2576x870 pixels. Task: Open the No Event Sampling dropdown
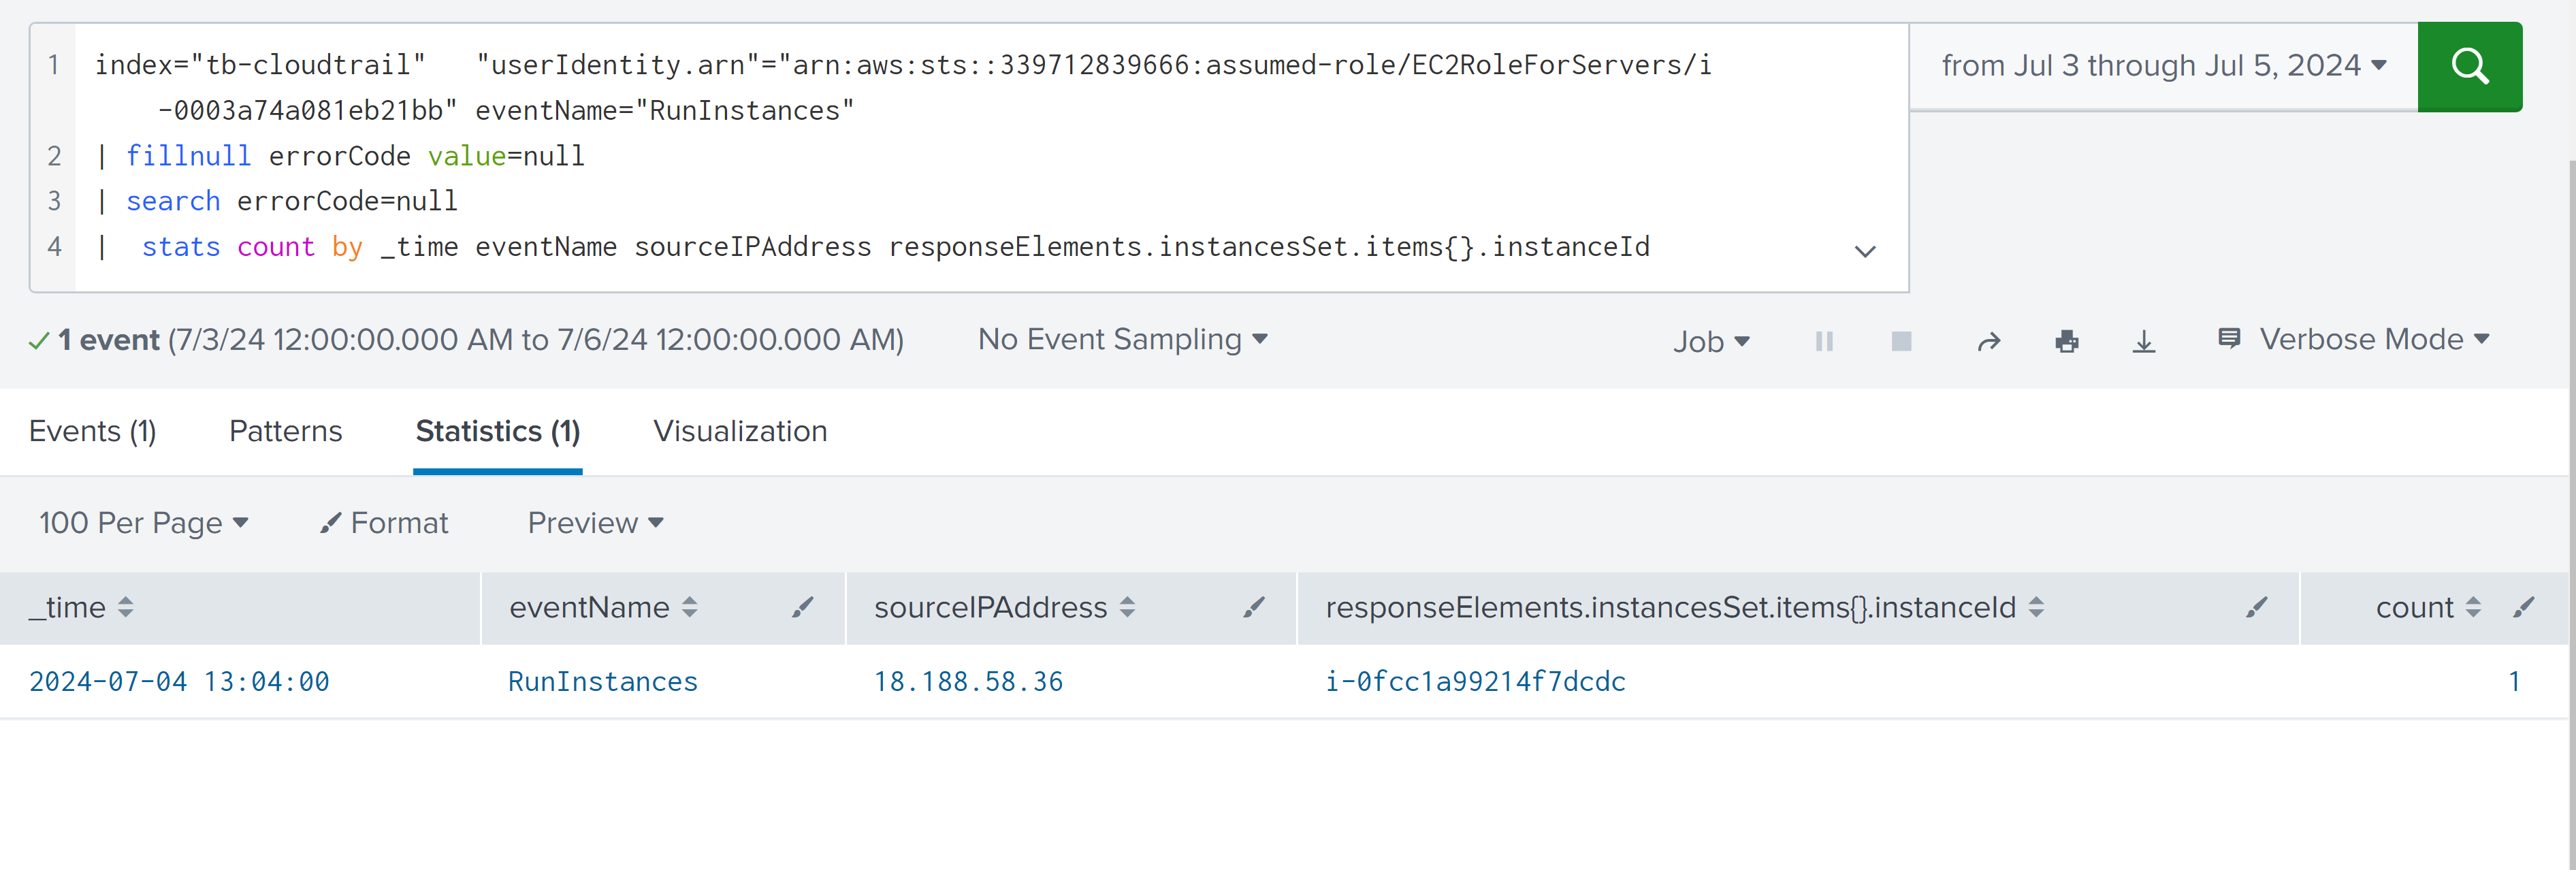[1122, 340]
